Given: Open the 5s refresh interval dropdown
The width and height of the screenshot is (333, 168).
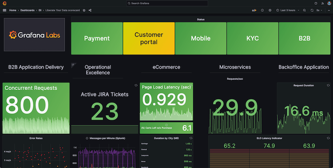Looking at the screenshot, I should 319,10.
